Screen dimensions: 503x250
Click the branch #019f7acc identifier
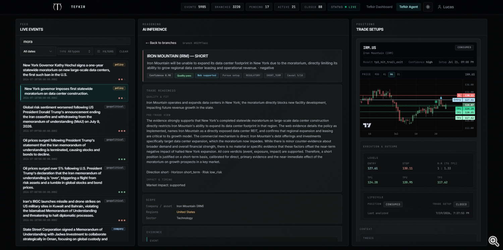(x=195, y=43)
